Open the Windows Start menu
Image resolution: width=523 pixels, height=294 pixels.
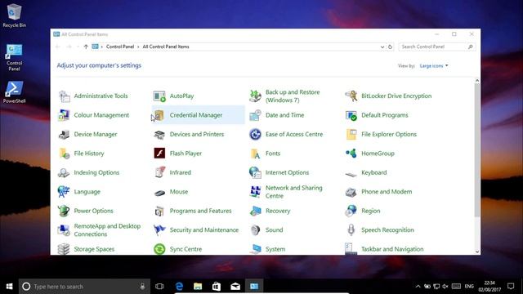point(9,287)
